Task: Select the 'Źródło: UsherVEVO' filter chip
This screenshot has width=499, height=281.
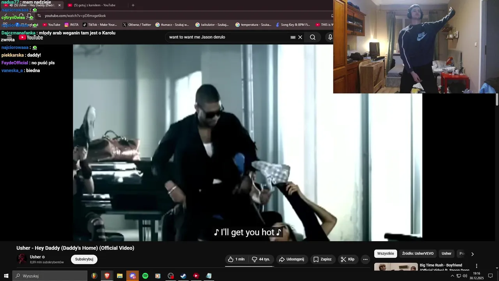Action: [x=418, y=254]
